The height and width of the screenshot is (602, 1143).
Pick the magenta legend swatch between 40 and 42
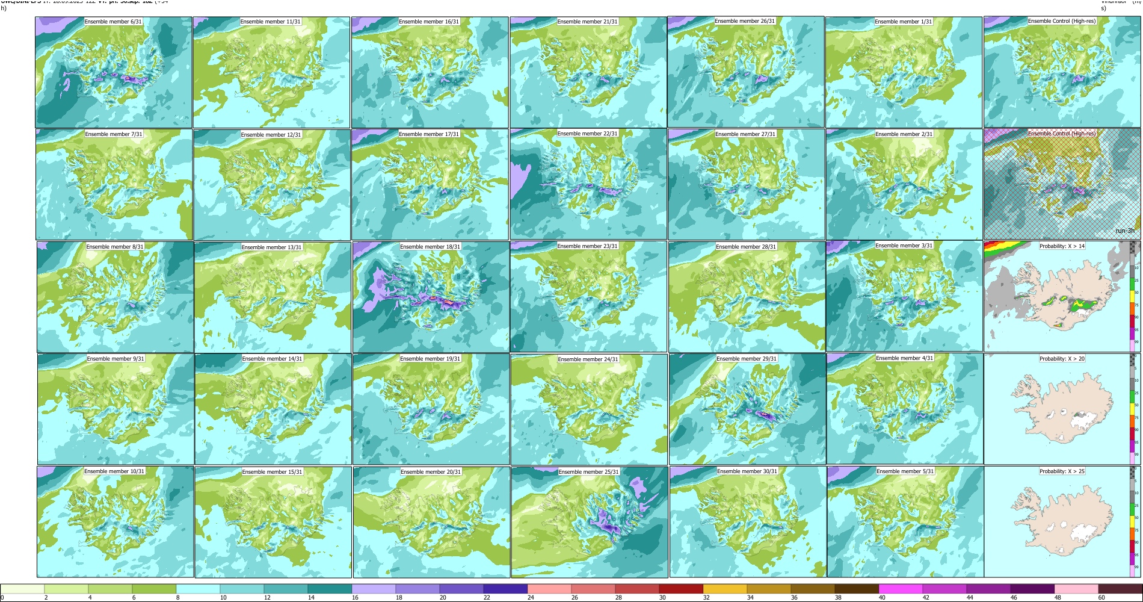(901, 589)
